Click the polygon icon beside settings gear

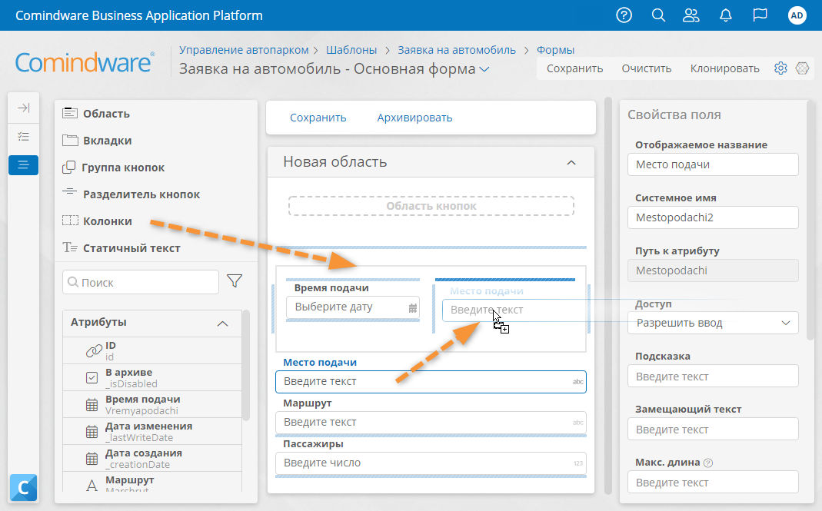pos(802,68)
